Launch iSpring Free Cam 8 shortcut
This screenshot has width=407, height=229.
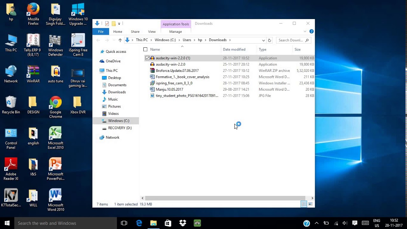78,45
